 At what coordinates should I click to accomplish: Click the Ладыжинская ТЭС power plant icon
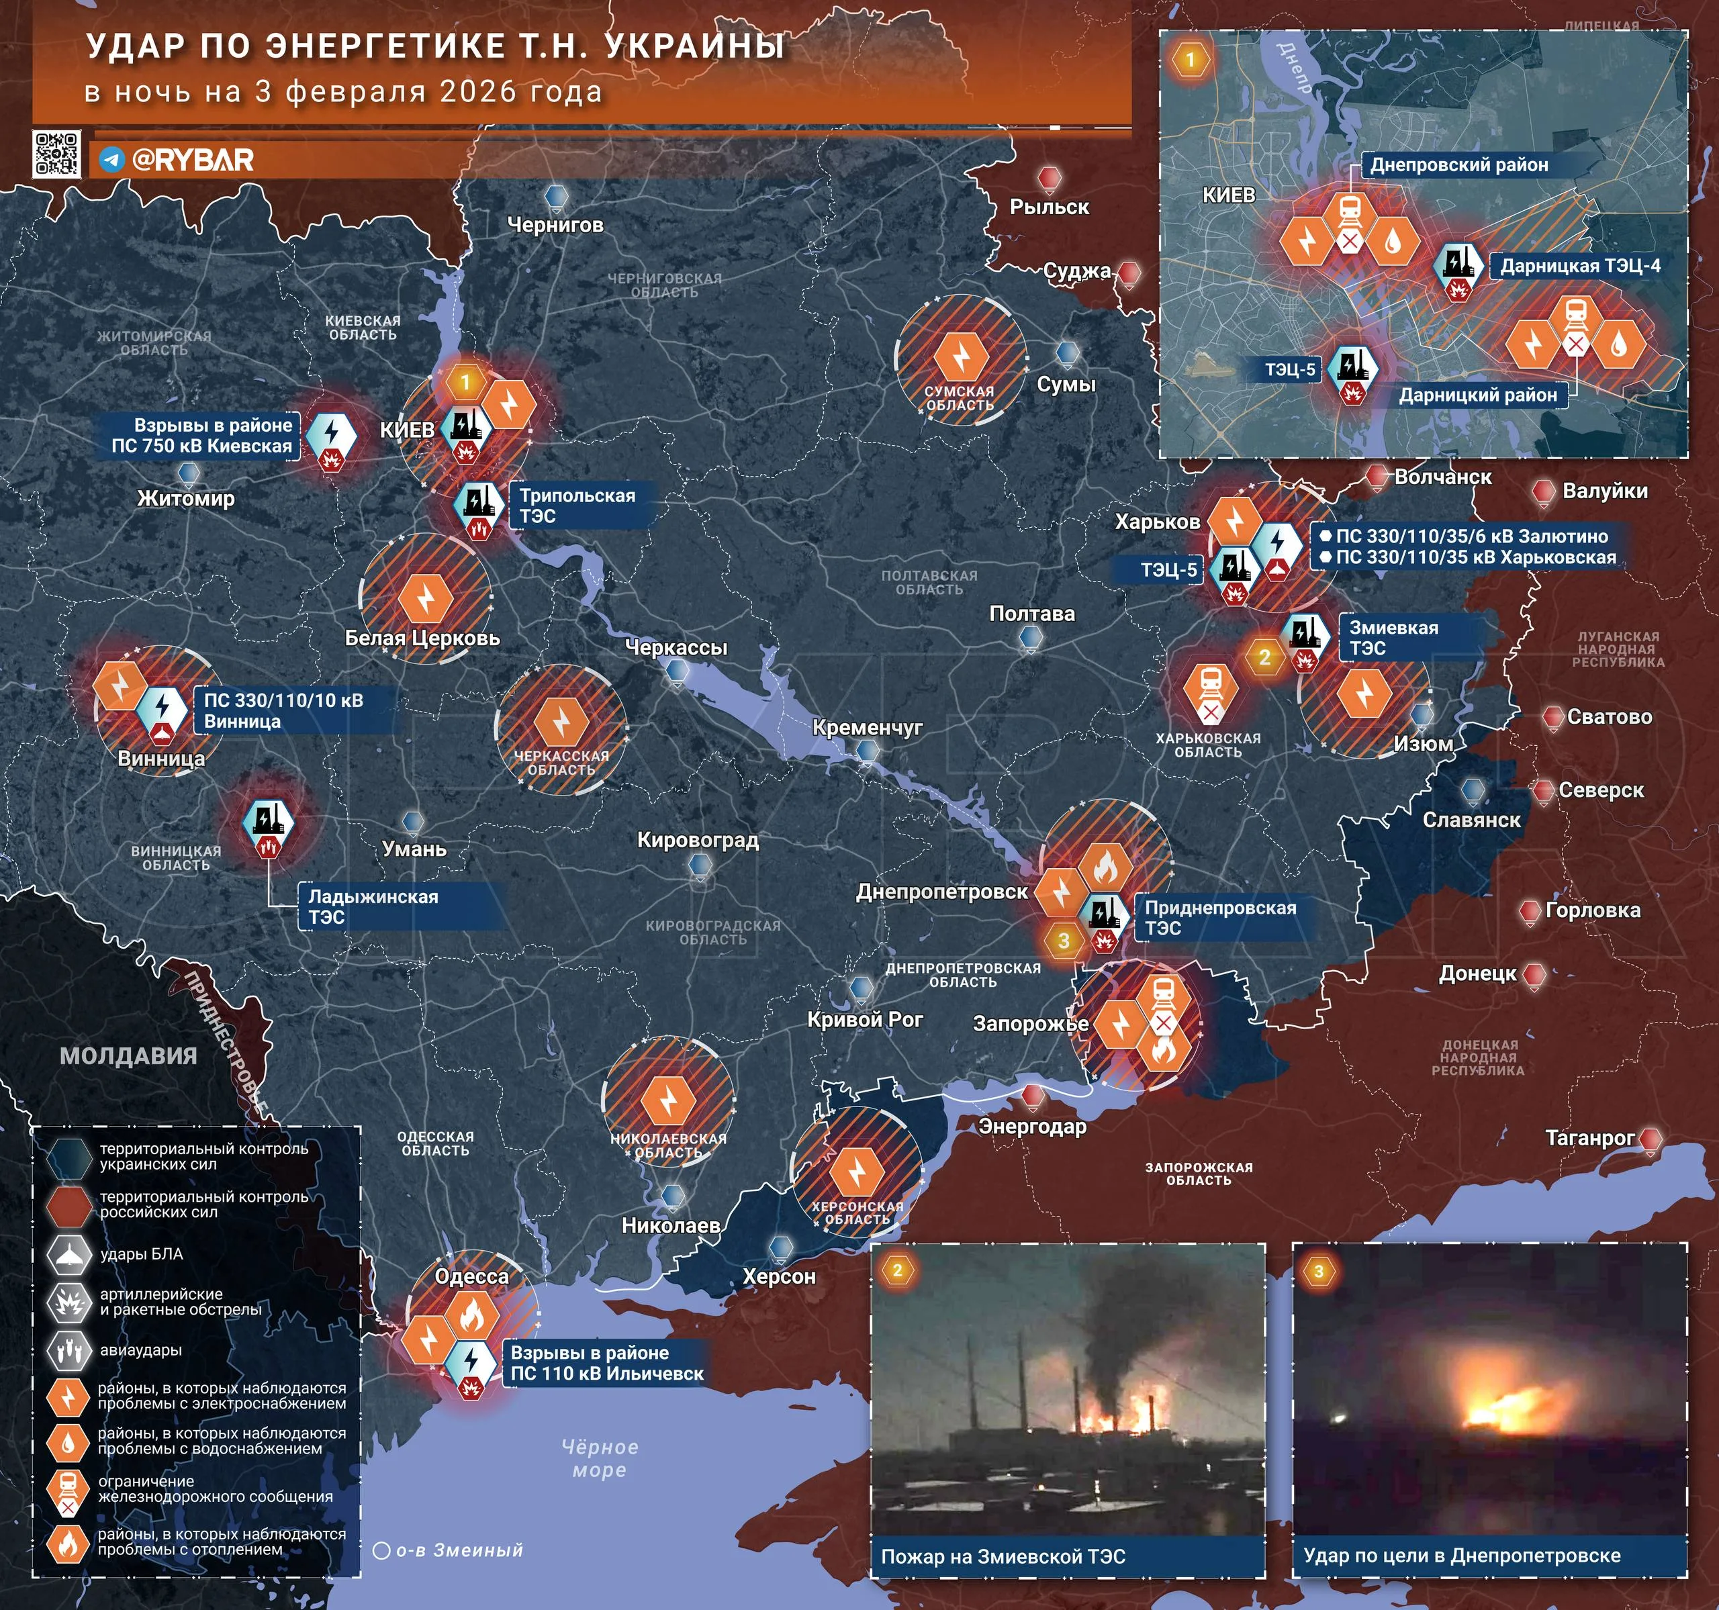[x=268, y=820]
